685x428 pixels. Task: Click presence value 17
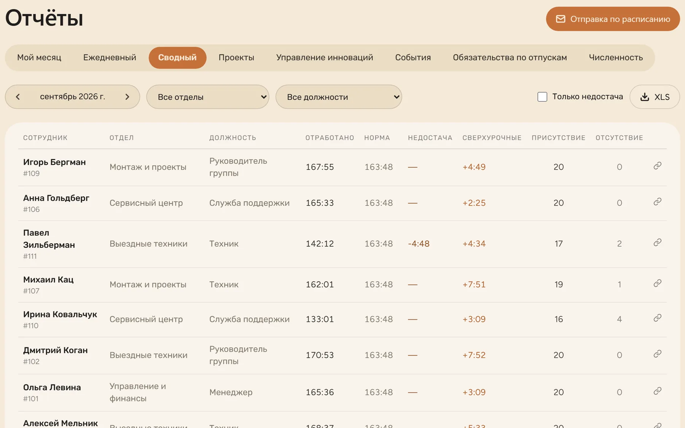tap(559, 244)
